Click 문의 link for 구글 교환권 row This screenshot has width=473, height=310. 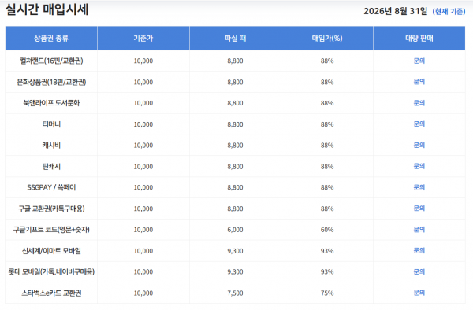[x=419, y=209]
